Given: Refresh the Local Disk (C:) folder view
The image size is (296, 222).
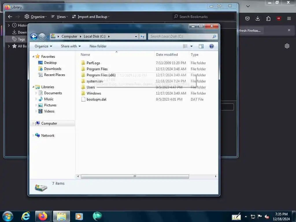Looking at the screenshot, I should coord(143,37).
